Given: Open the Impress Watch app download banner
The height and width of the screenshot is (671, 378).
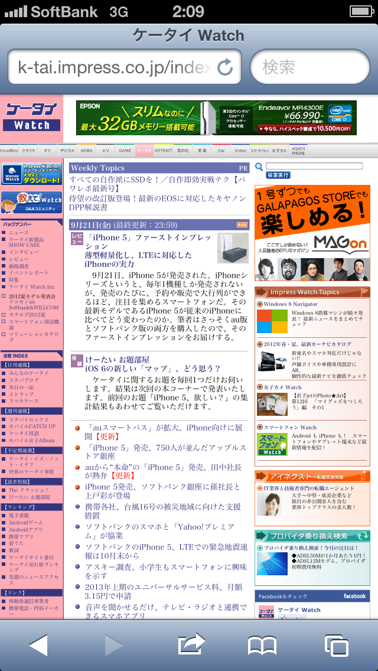Looking at the screenshot, I should [x=31, y=174].
